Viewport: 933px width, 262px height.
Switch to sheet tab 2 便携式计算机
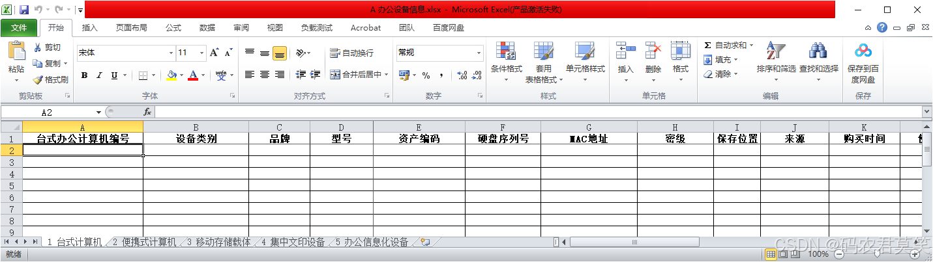tap(144, 242)
